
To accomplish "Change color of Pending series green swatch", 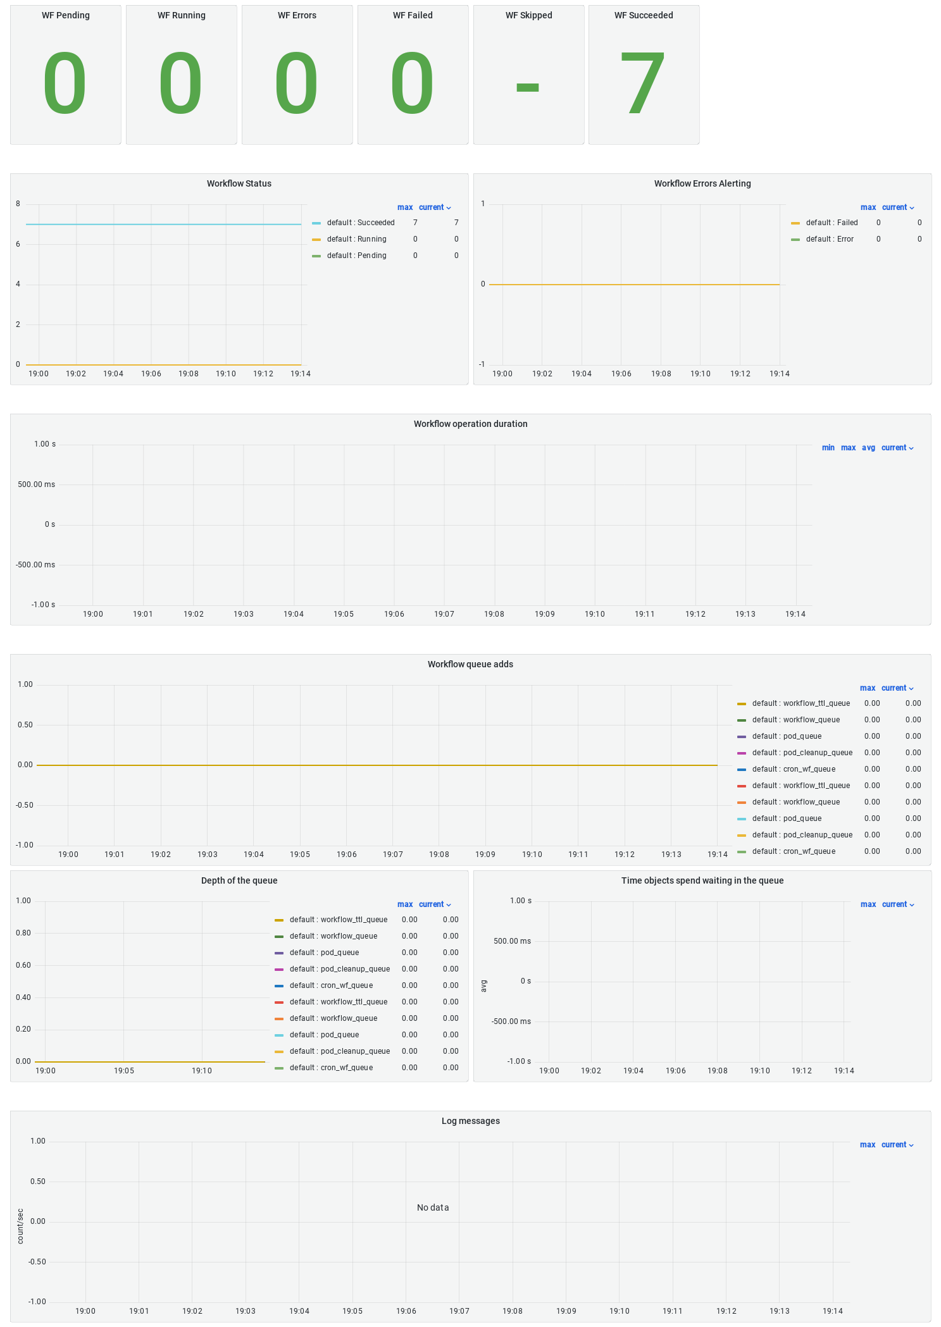I will pyautogui.click(x=316, y=256).
